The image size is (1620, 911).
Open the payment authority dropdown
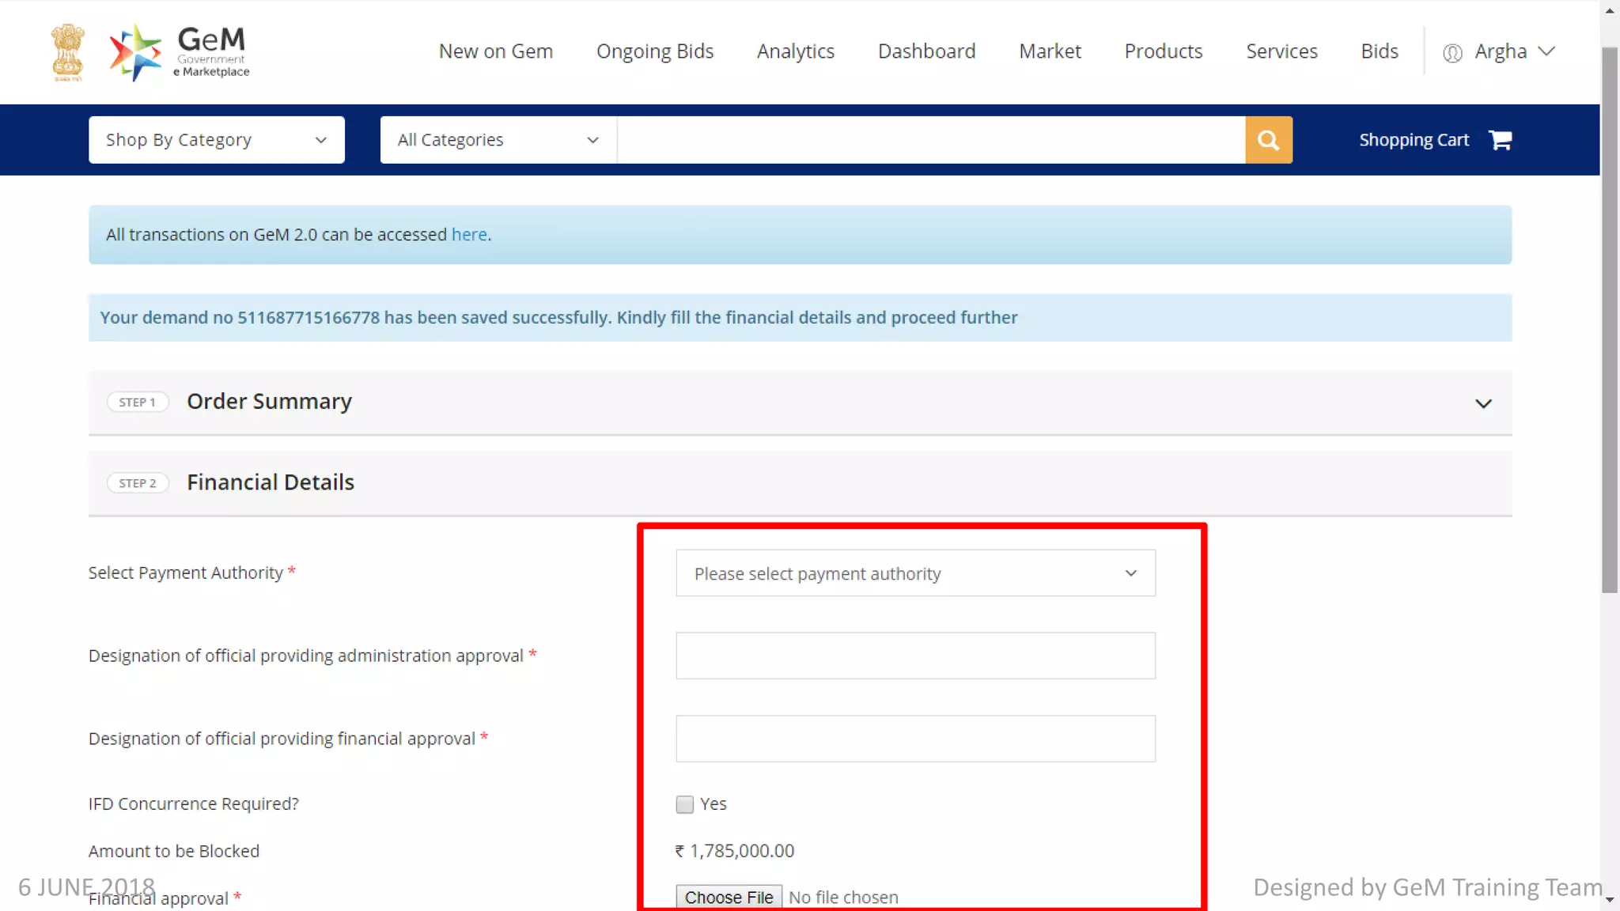915,573
